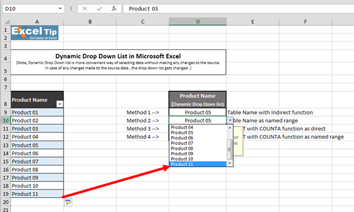Viewport: 354px width, 212px height.
Task: Click the Method 3 --> label cell
Action: click(x=143, y=129)
